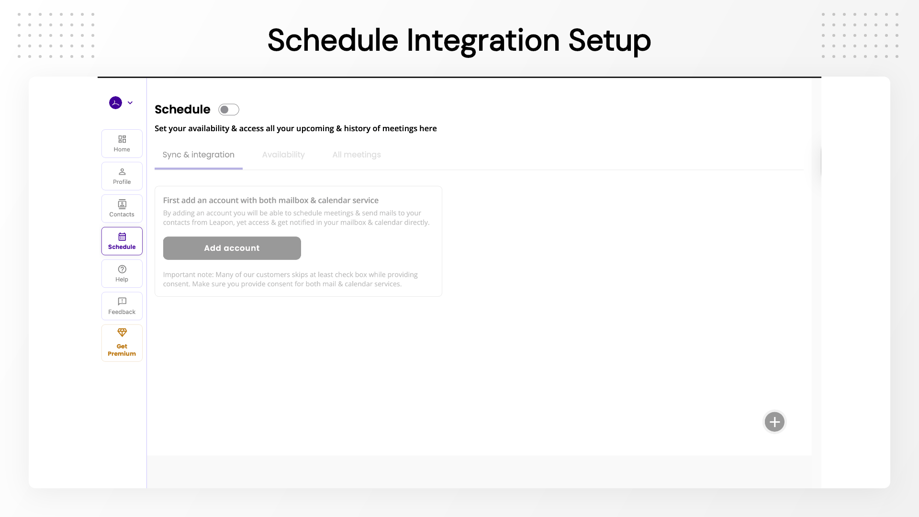Toggle the Schedule on/off switch
This screenshot has width=919, height=517.
pyautogui.click(x=229, y=110)
